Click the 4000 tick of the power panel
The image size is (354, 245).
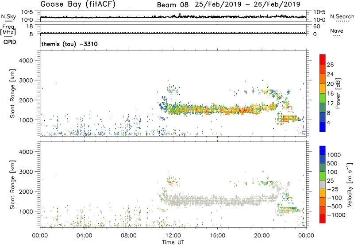(26, 61)
